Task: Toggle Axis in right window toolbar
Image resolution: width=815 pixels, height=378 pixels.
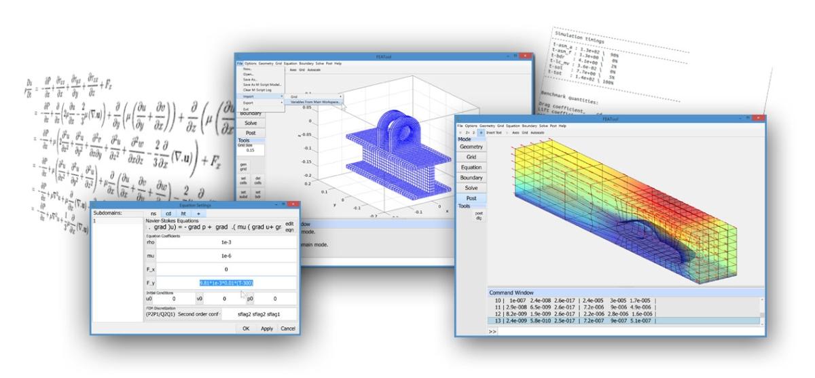Action: coord(516,132)
